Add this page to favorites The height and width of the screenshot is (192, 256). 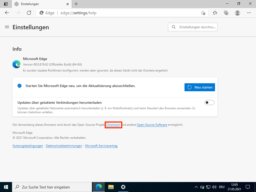pos(203,13)
